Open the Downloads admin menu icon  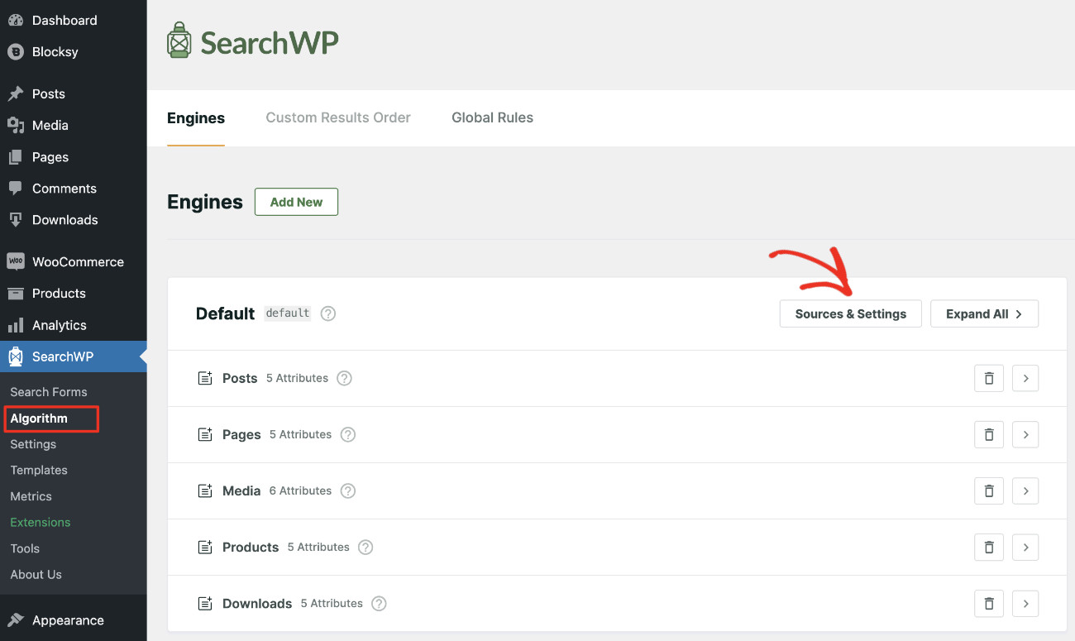(17, 219)
